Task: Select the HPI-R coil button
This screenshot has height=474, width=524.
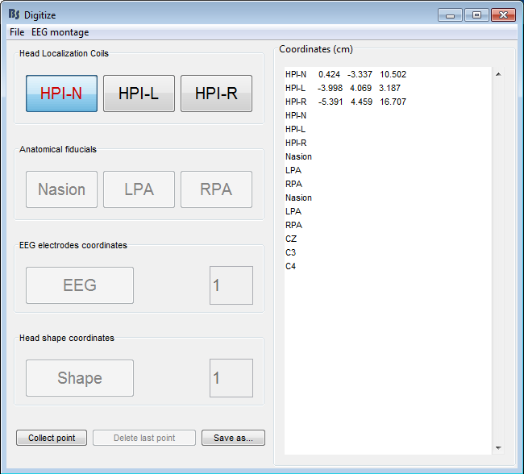Action: [x=216, y=94]
